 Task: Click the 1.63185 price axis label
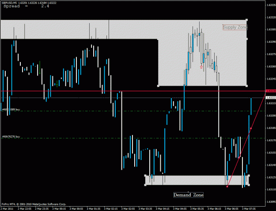(271, 128)
